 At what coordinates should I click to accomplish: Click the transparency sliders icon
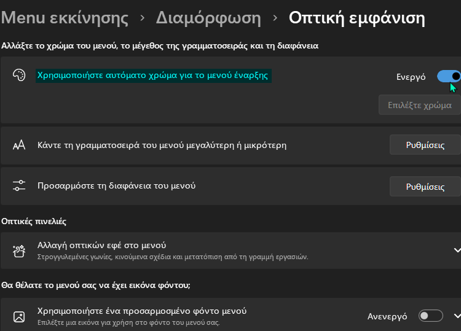[x=19, y=185]
